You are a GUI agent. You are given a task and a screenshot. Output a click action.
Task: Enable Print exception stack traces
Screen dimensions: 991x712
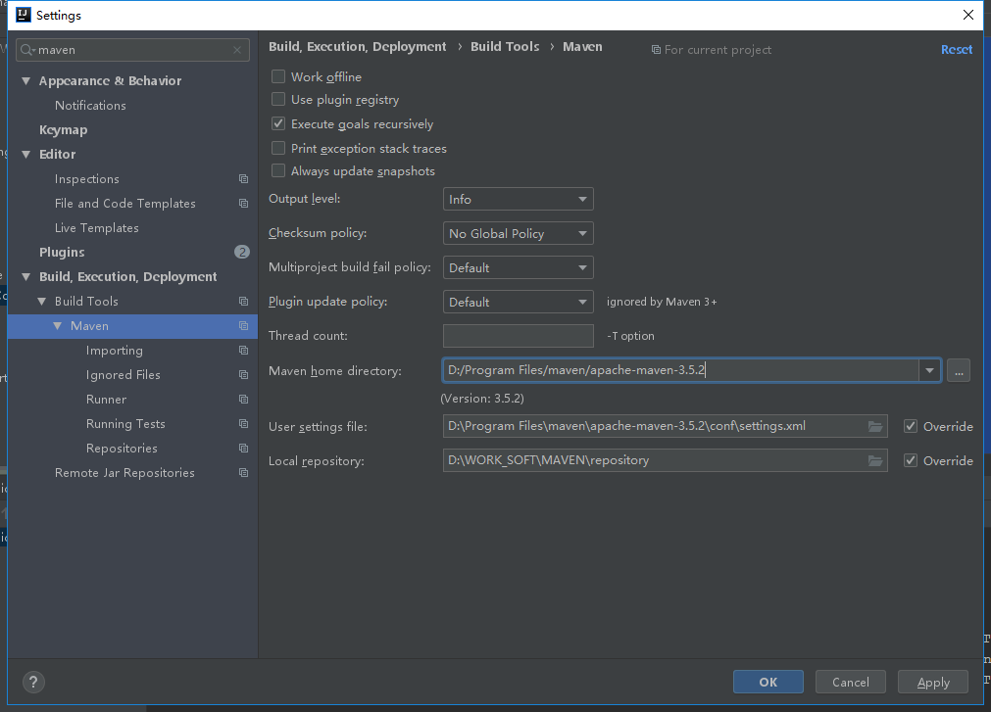pyautogui.click(x=278, y=148)
